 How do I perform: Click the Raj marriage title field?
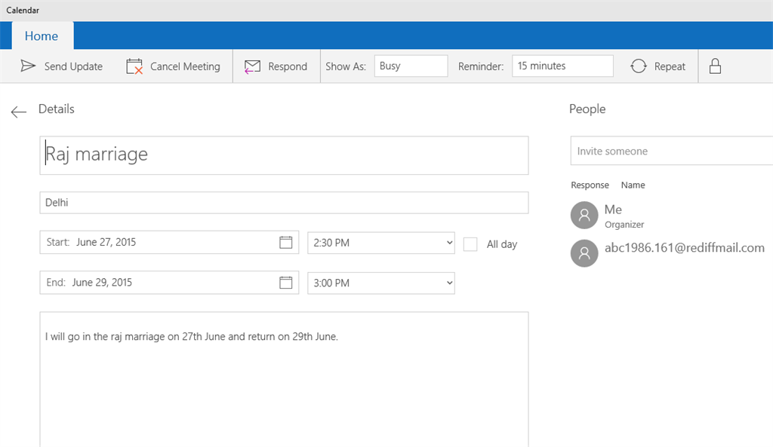coord(284,155)
